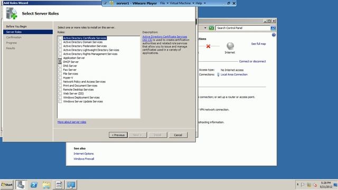Click the greyed-out Install button

click(x=157, y=135)
